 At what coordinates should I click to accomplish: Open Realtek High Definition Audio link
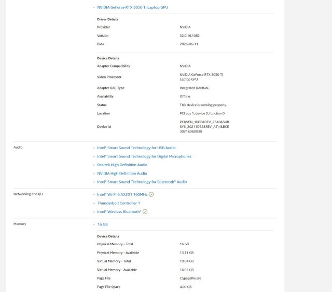pos(122,165)
